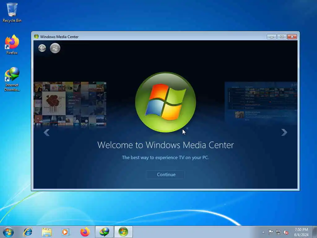Launch Internet Explorer from the taskbar

[28, 232]
